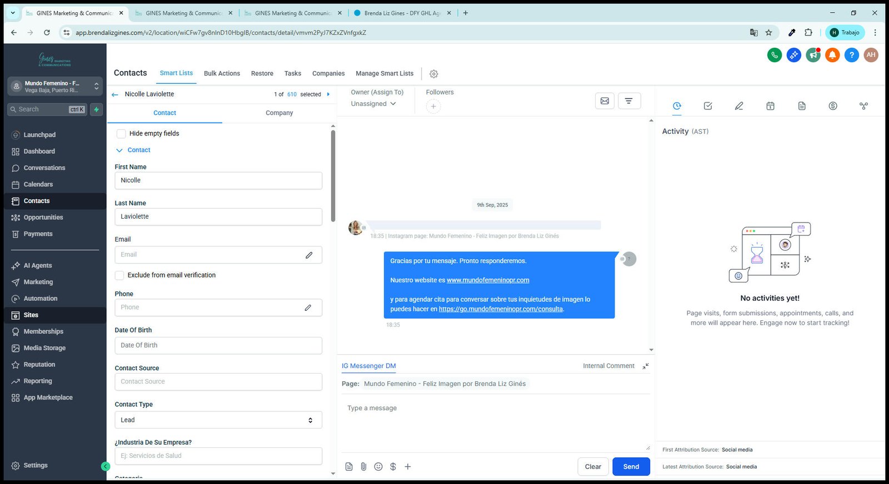Switch to Internal Comment tab
The width and height of the screenshot is (889, 484).
608,366
